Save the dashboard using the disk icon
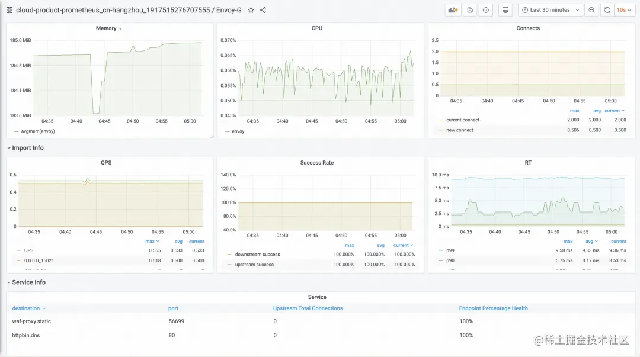The height and width of the screenshot is (357, 640). tap(470, 10)
